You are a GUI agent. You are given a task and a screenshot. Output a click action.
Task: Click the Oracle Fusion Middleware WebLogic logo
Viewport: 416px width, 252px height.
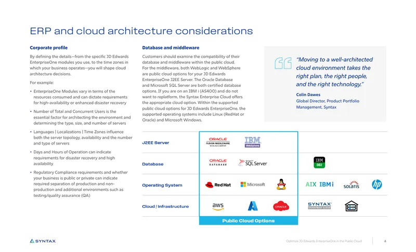tap(218, 142)
